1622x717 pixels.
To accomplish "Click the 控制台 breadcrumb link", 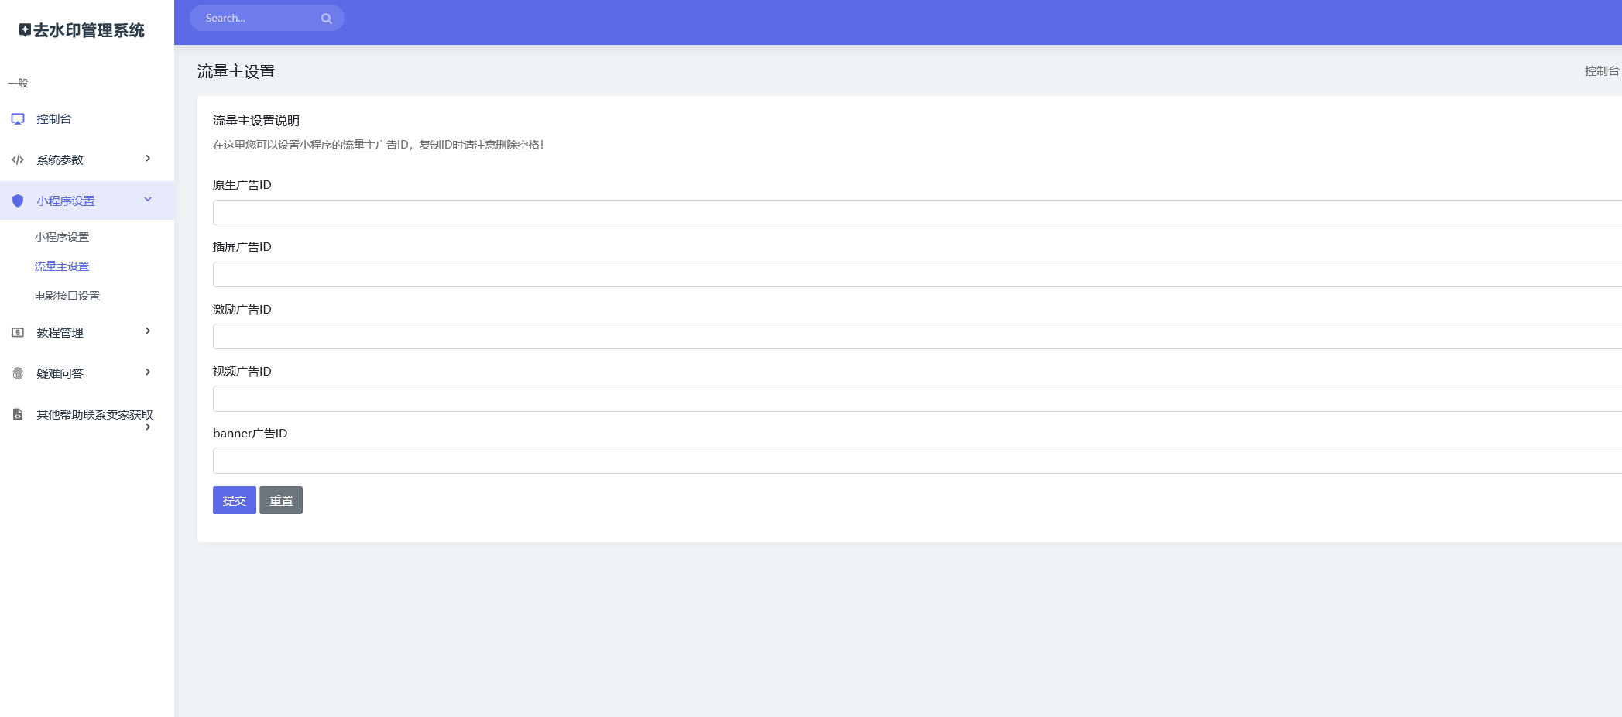I will coord(1601,71).
